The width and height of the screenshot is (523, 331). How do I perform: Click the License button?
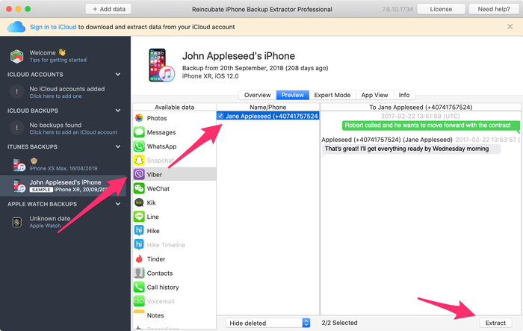point(441,9)
